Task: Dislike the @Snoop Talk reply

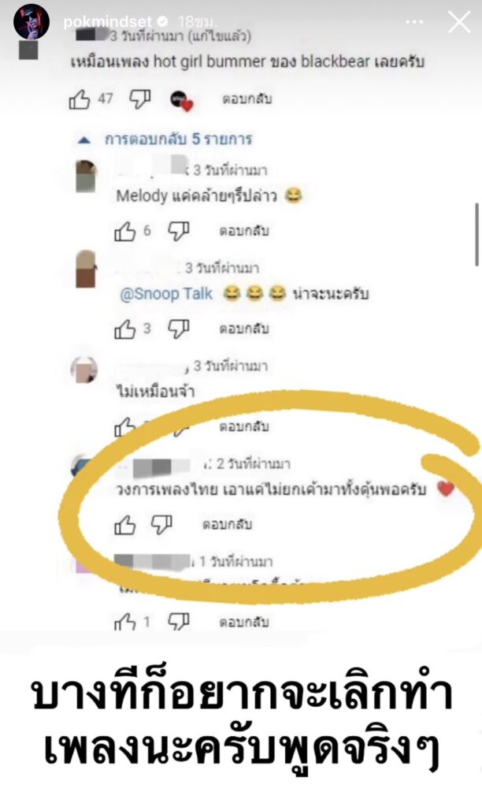Action: coord(179,329)
